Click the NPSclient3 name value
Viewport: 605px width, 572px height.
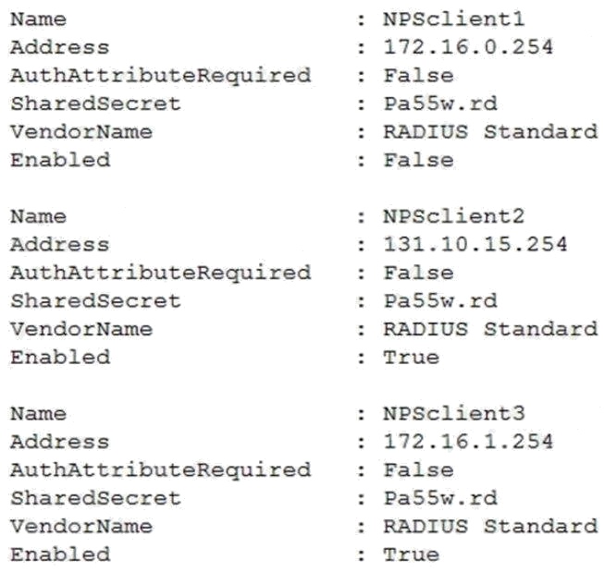453,414
